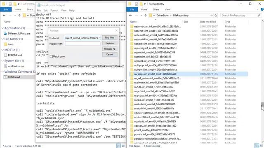Select folder icon for netwns64.inf_amd64 entry
This screenshot has height=148, width=264.
[132, 31]
